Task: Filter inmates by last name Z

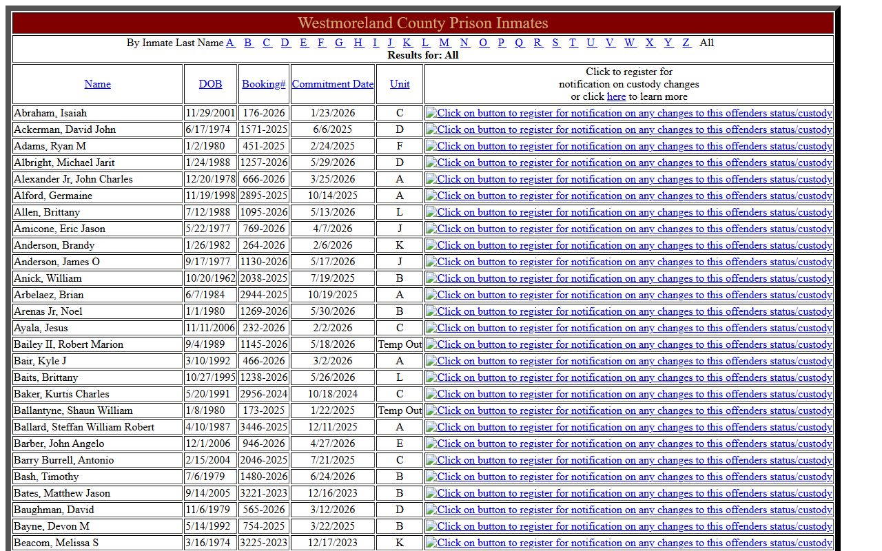Action: (686, 43)
